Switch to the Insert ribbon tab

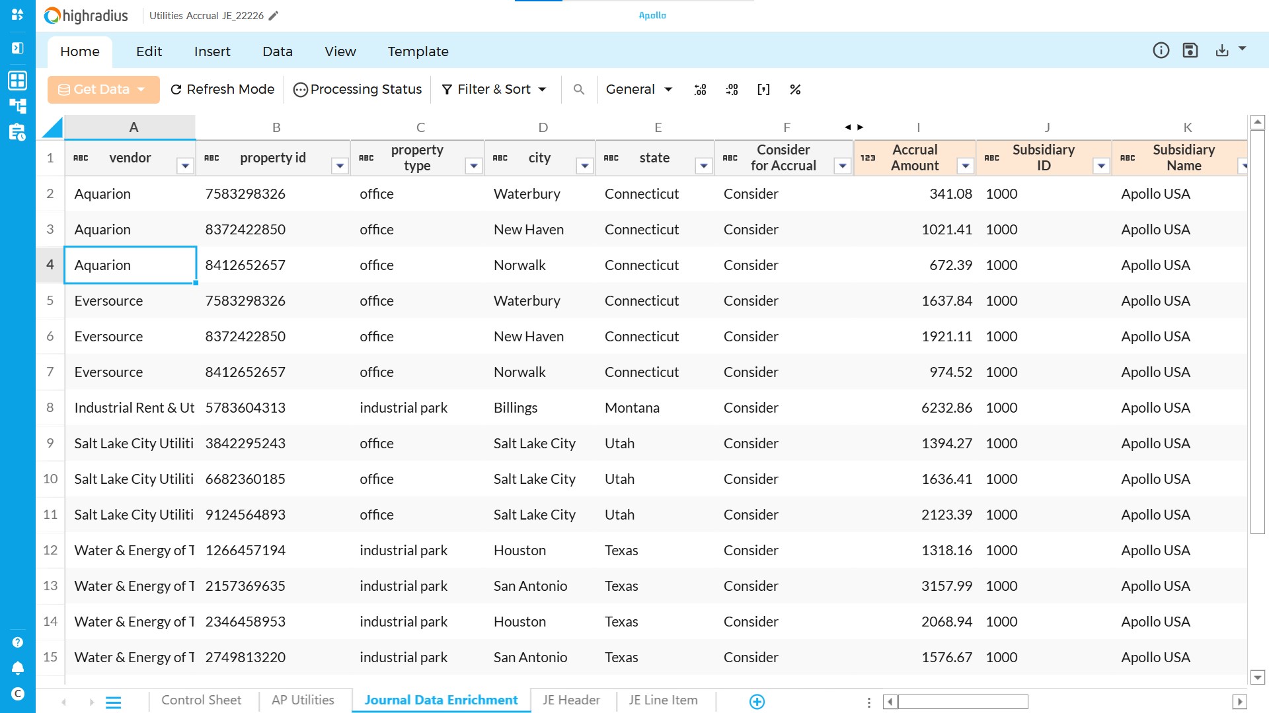(212, 51)
